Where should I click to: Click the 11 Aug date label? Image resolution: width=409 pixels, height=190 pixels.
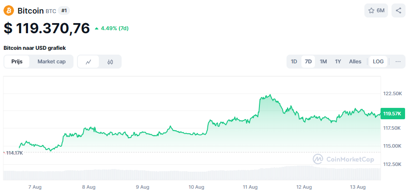tap(250, 187)
